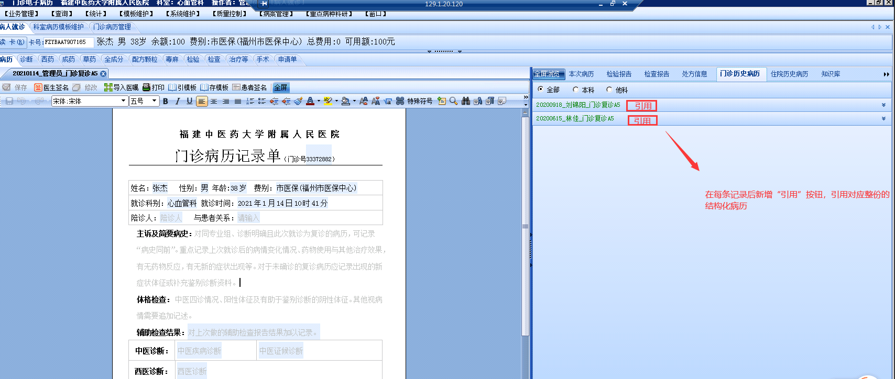This screenshot has height=379, width=895.
Task: Open the 知识库 tab
Action: (x=831, y=74)
